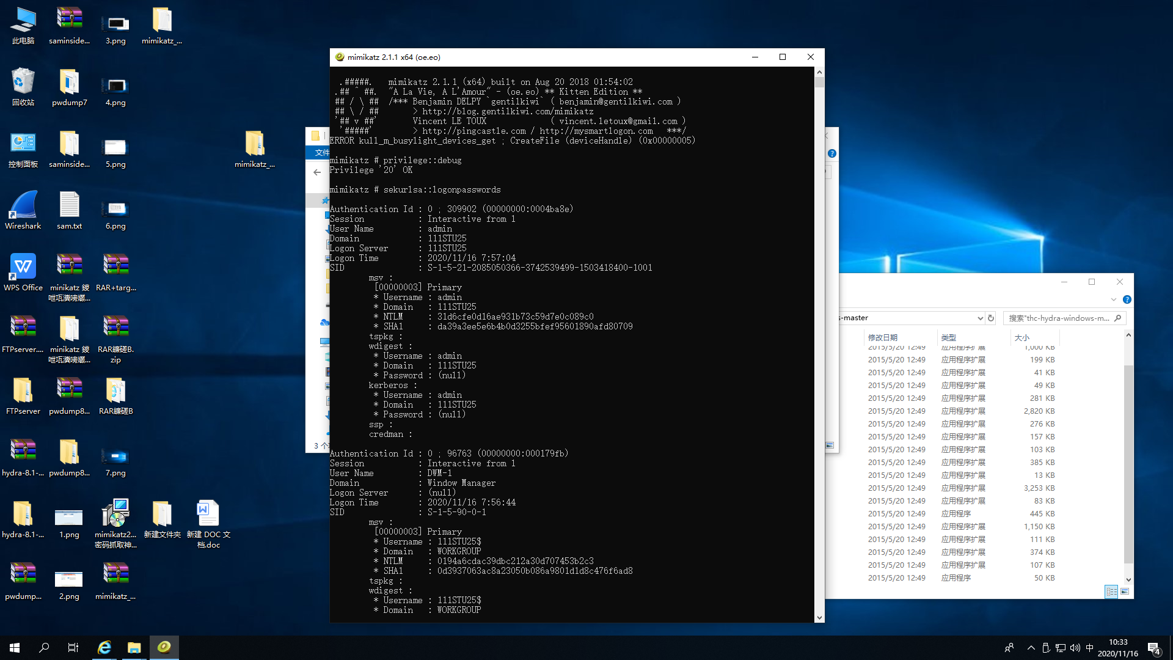Open Internet Explorer from the taskbar
Viewport: 1173px width, 660px height.
coord(104,647)
